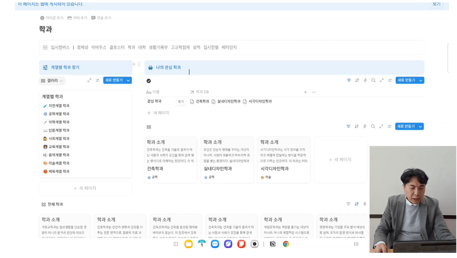Open 체육계열 학과 page
The height and width of the screenshot is (258, 457).
tap(57, 171)
